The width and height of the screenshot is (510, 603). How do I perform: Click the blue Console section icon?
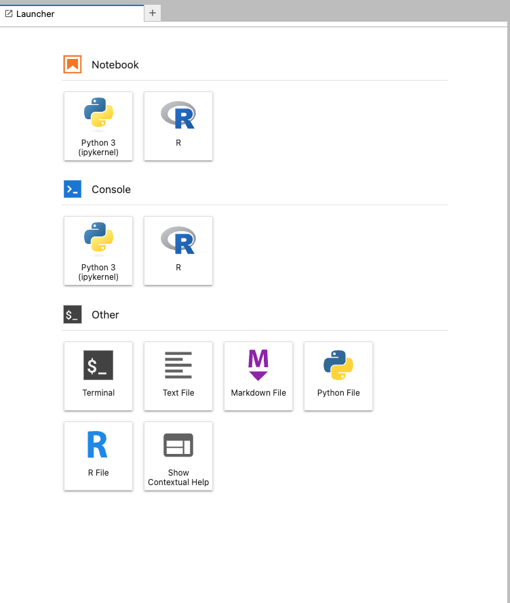point(73,189)
